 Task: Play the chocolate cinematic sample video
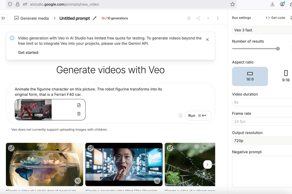point(124,165)
